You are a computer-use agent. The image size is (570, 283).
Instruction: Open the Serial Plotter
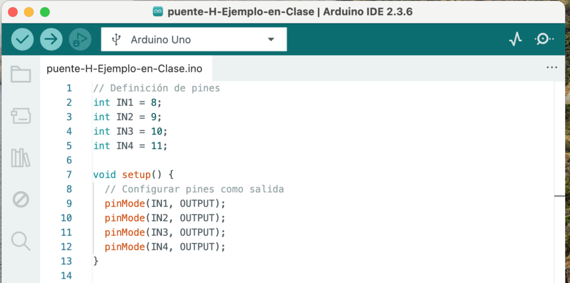(x=515, y=40)
